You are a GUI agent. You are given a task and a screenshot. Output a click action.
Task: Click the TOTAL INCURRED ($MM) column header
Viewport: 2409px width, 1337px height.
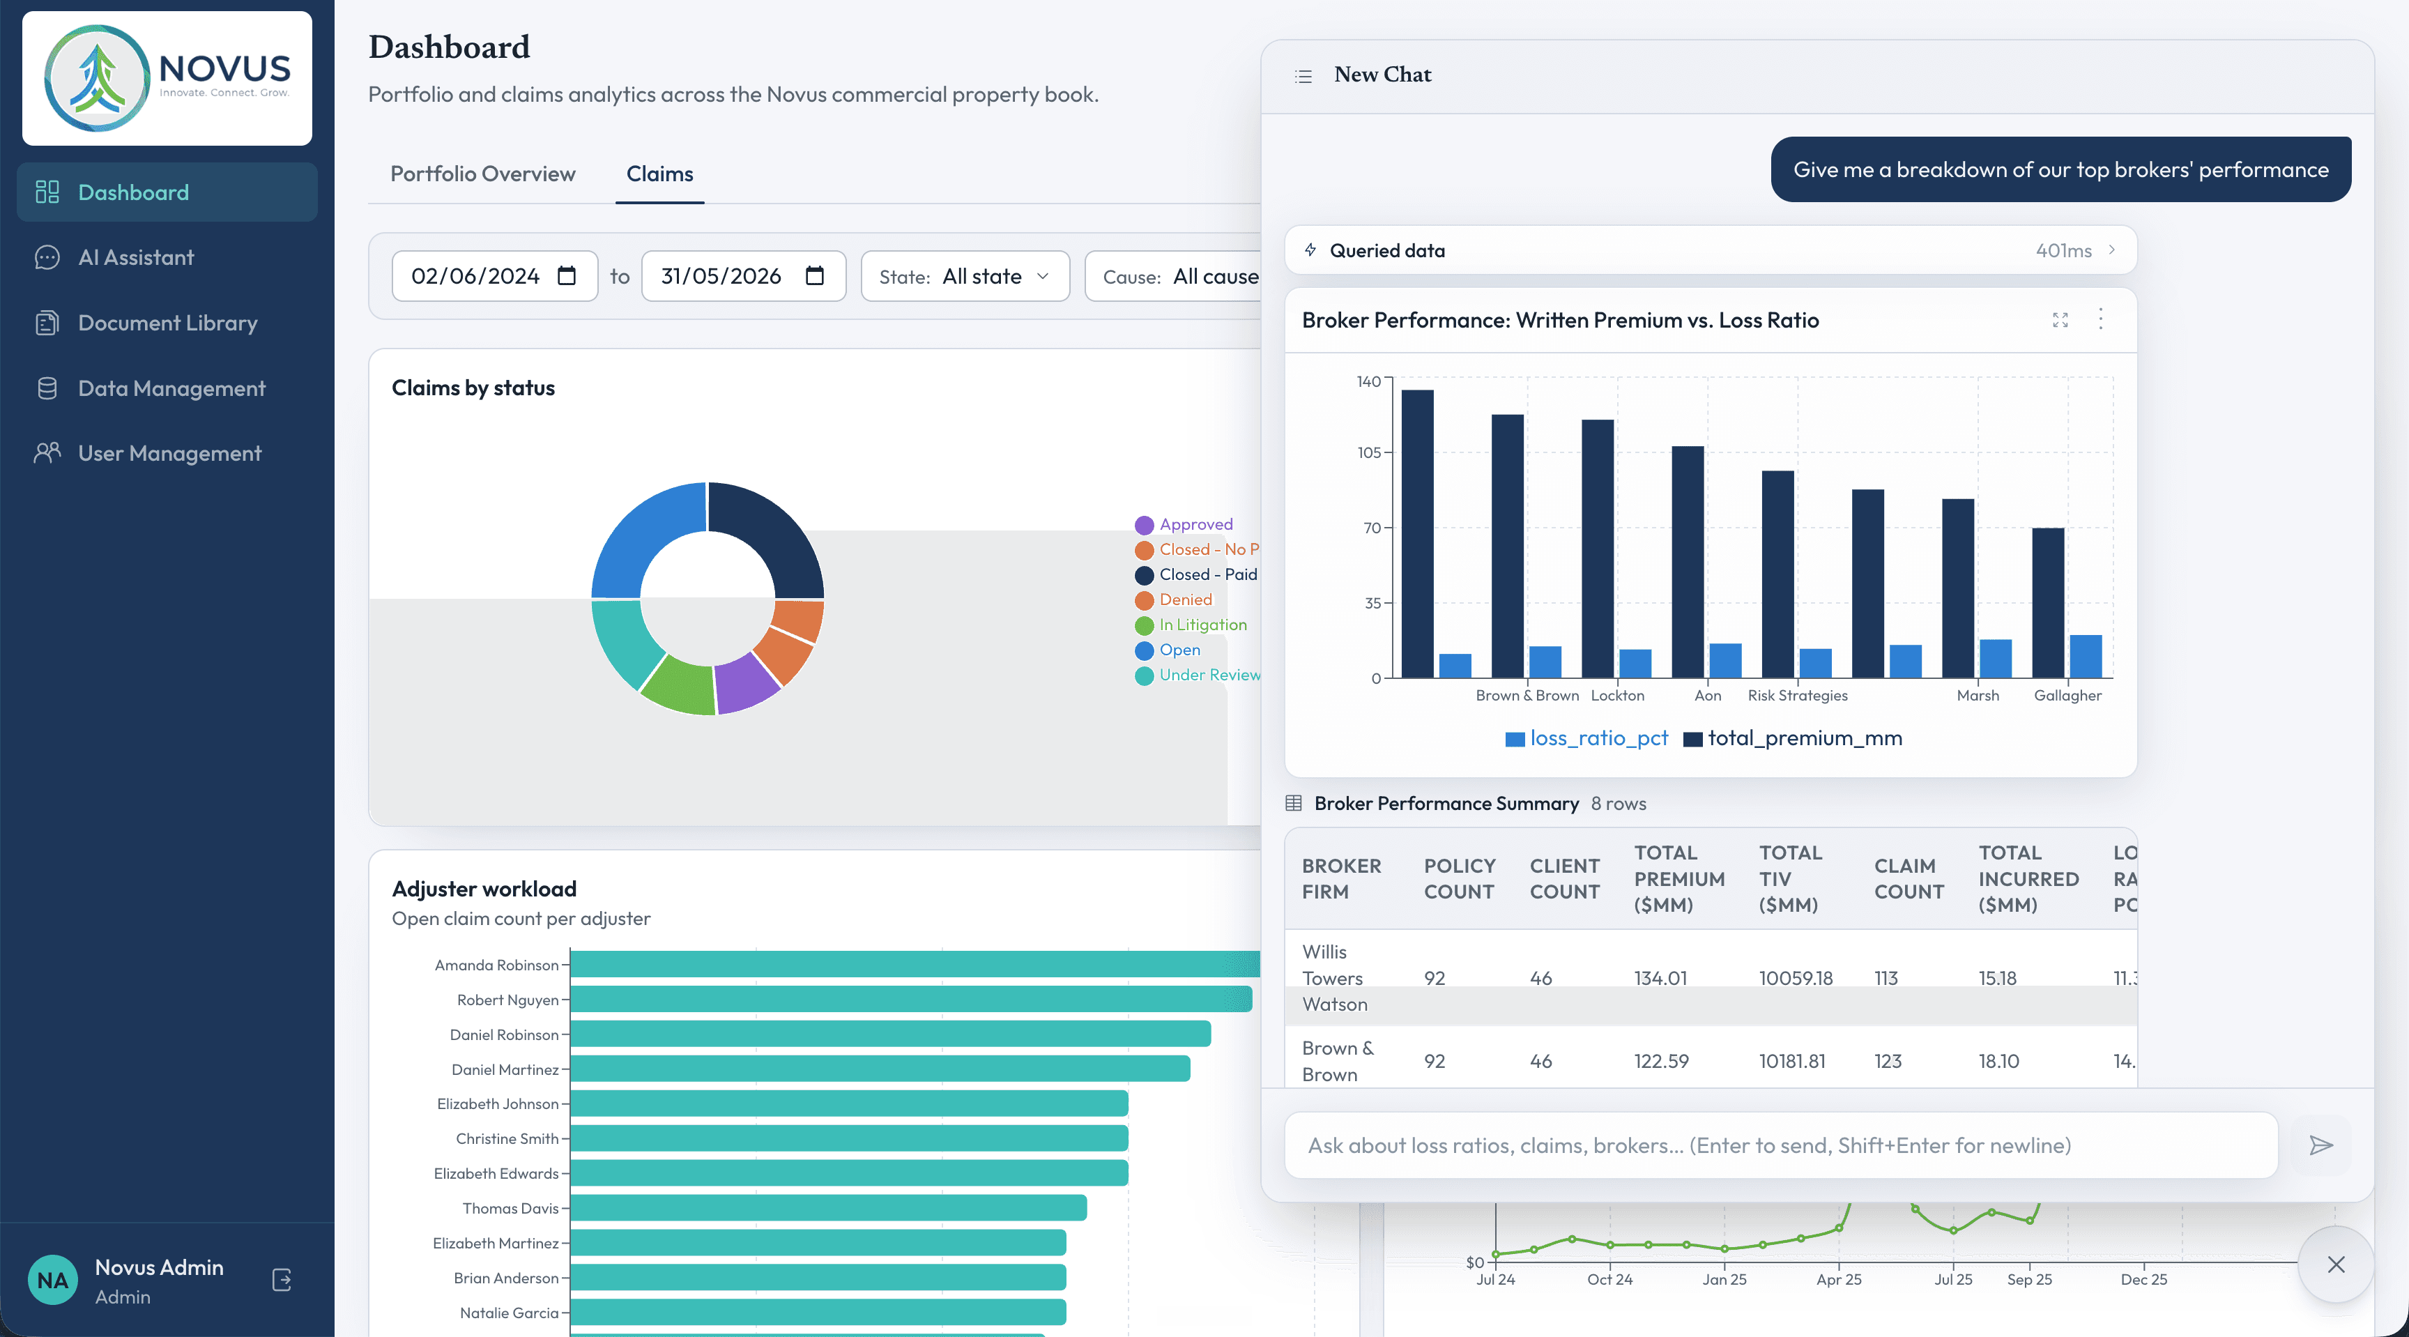click(2028, 878)
